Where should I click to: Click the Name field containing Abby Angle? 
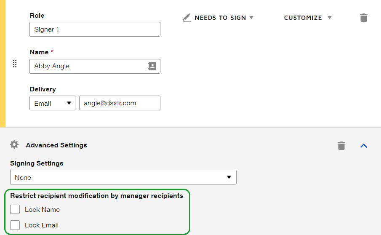tap(88, 66)
